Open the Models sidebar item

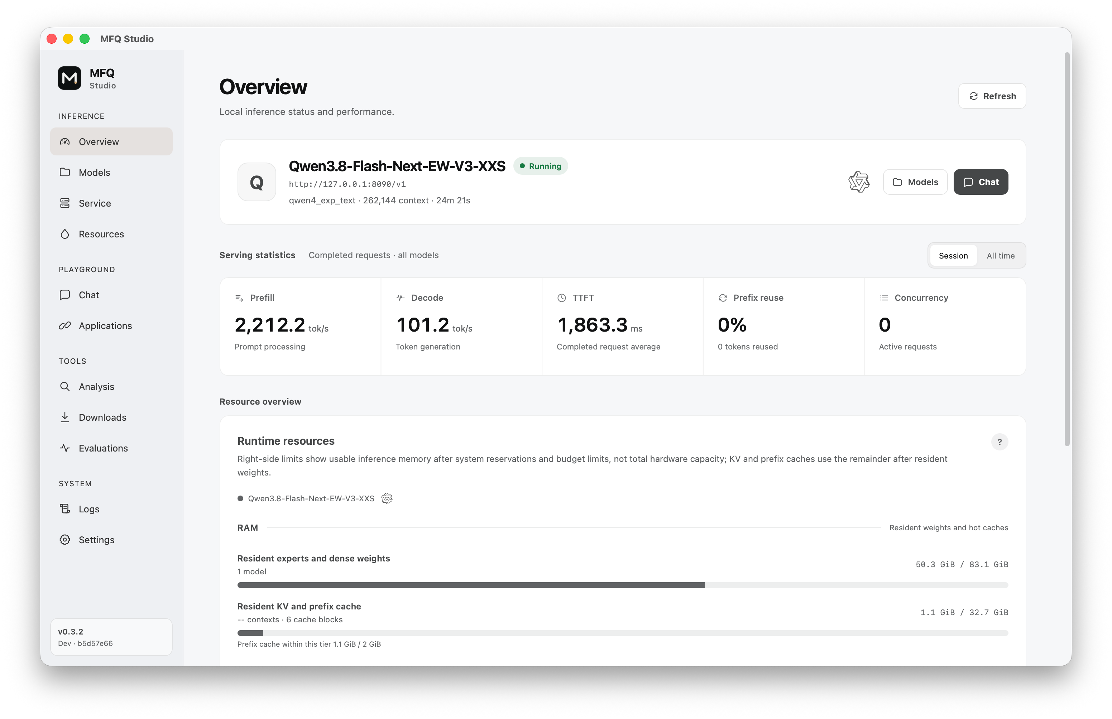(x=111, y=172)
